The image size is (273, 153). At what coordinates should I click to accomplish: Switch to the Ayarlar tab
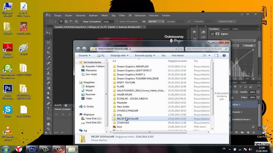(225, 29)
